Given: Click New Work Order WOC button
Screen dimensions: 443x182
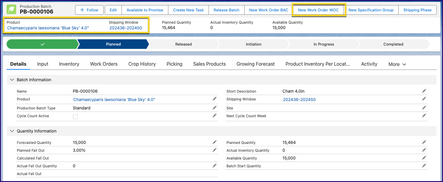Looking at the screenshot, I should pos(318,10).
